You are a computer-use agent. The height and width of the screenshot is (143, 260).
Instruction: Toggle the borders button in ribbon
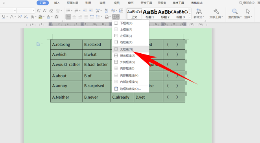point(114,17)
